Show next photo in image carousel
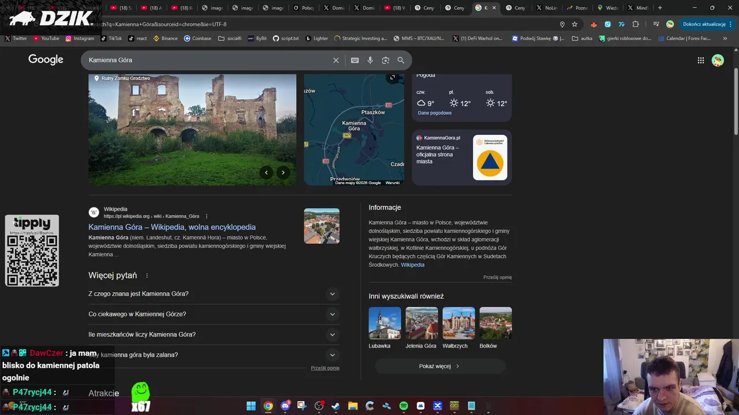Viewport: 739px width, 415px height. point(283,172)
